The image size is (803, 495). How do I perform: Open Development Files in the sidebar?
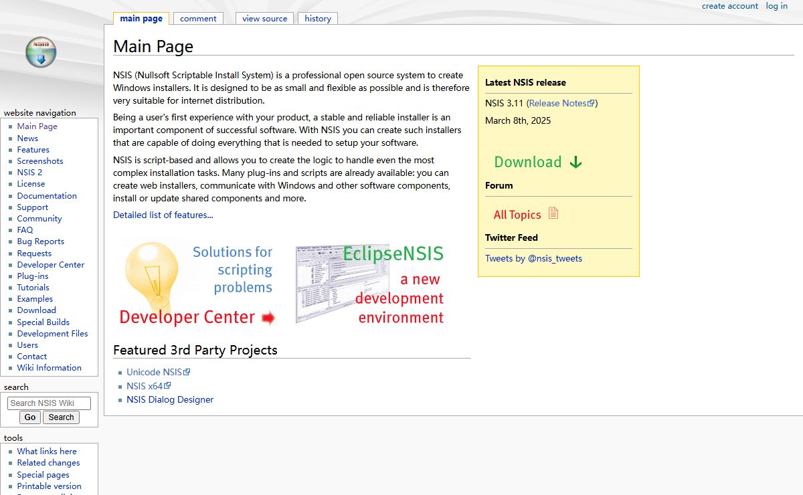pos(52,334)
